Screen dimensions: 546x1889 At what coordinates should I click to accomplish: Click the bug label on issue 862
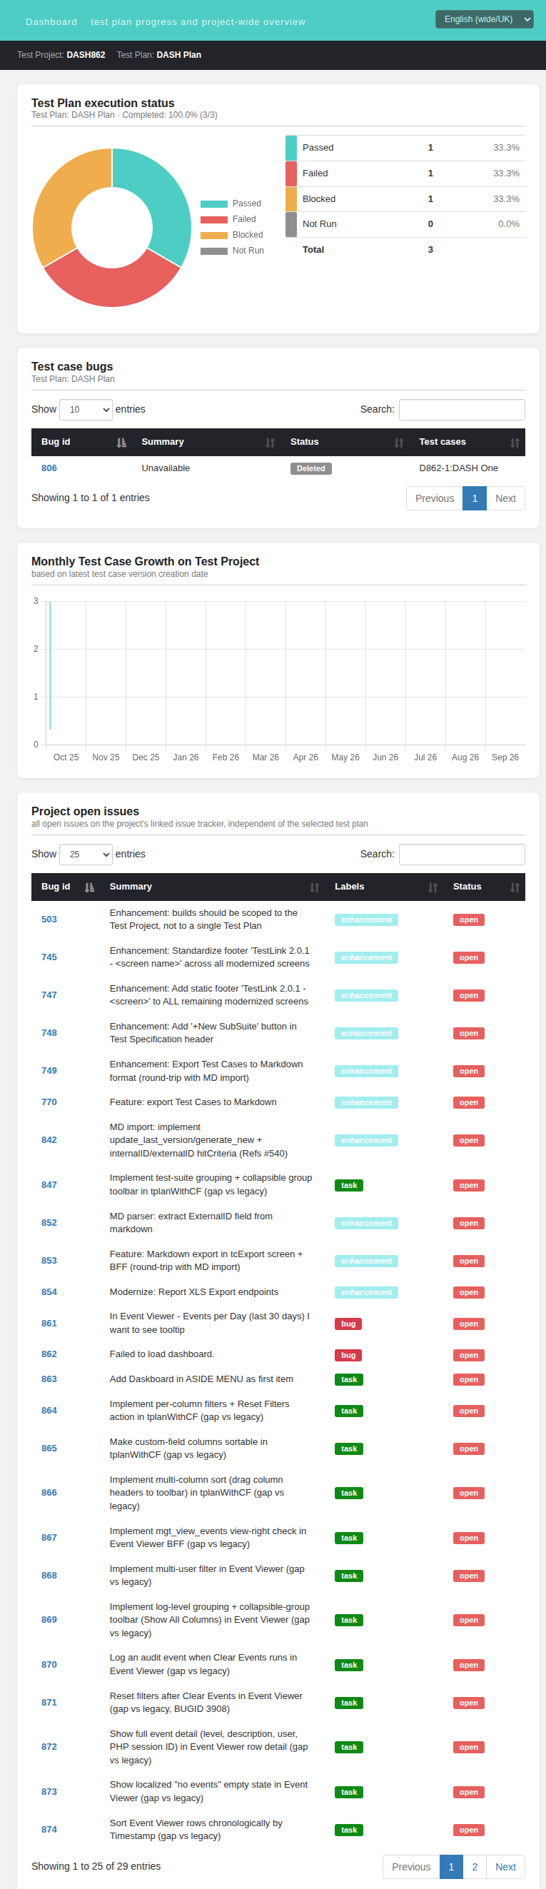pyautogui.click(x=348, y=1355)
